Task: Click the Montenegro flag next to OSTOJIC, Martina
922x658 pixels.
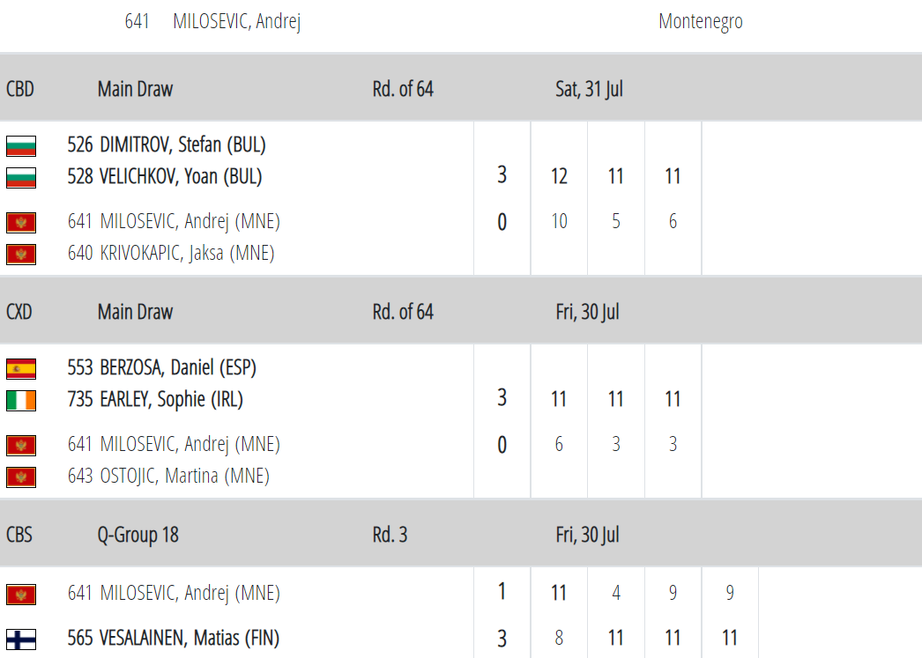Action: tap(21, 477)
